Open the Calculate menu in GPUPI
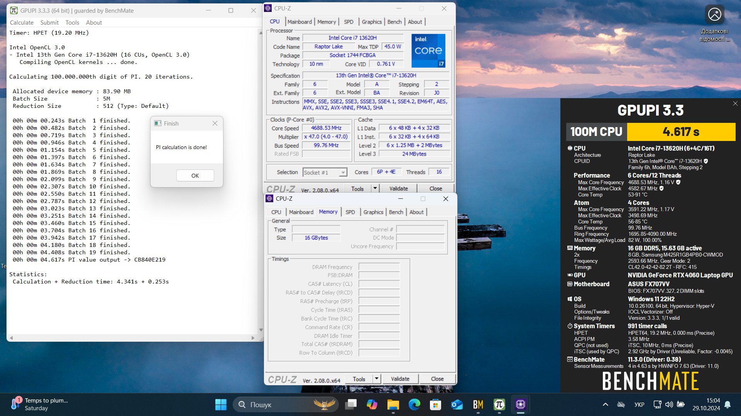 tap(22, 23)
